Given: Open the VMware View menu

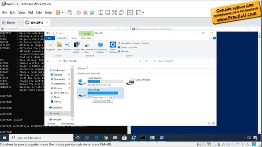Looking at the screenshot, I should (x=22, y=13).
